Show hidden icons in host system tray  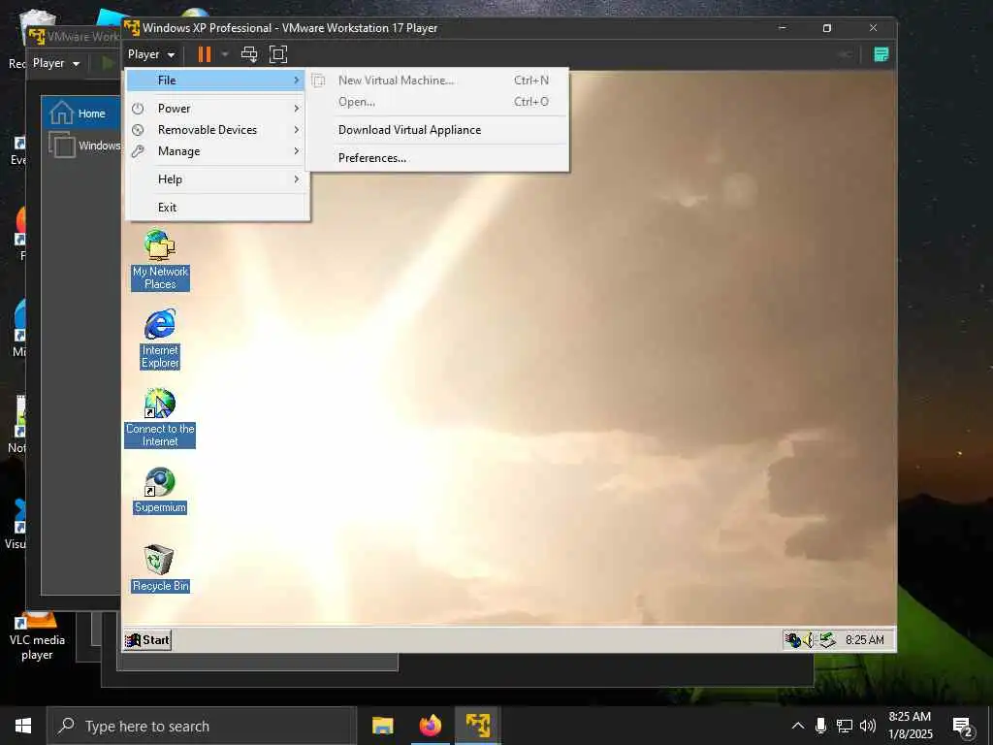tap(798, 726)
